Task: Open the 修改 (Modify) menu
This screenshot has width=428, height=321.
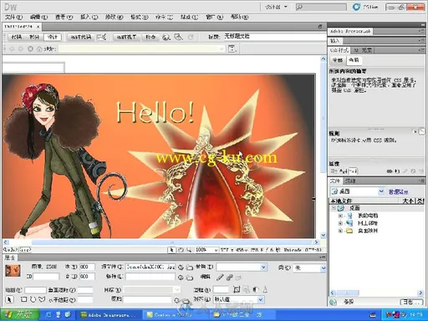Action: pyautogui.click(x=114, y=17)
